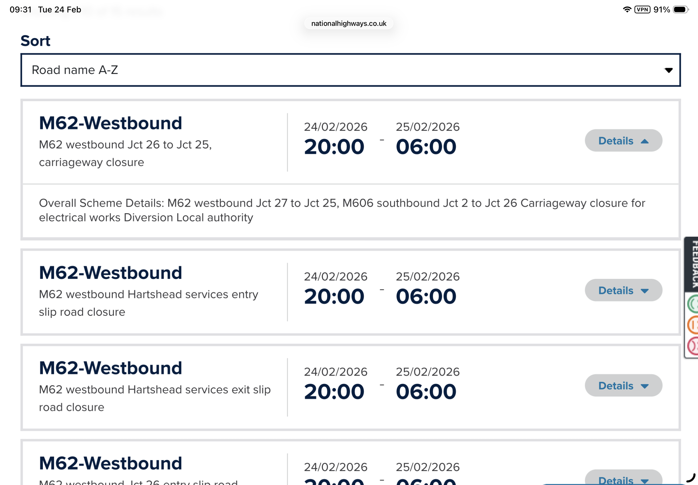Tap the battery status icon
The width and height of the screenshot is (698, 485).
coord(681,9)
